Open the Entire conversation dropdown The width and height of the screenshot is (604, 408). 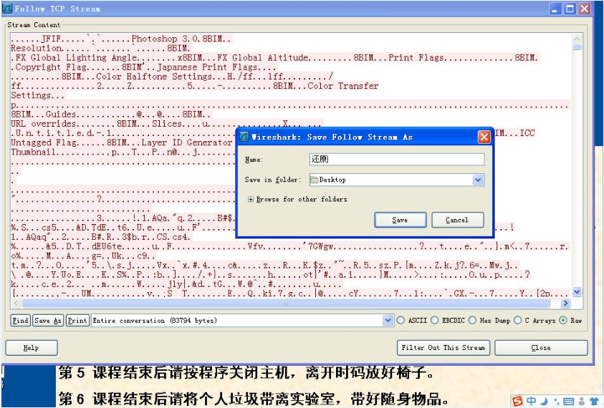click(x=388, y=320)
